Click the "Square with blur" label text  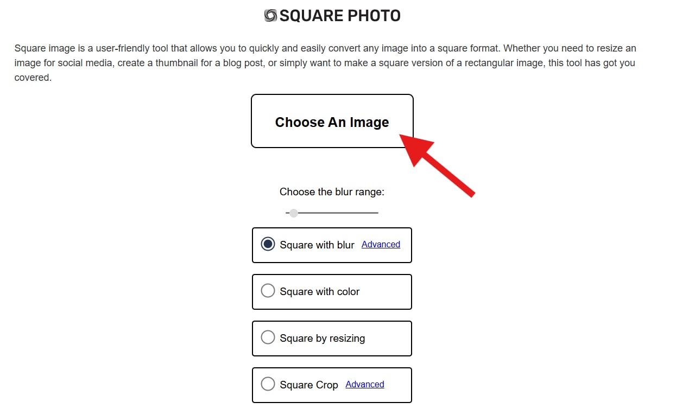[317, 245]
